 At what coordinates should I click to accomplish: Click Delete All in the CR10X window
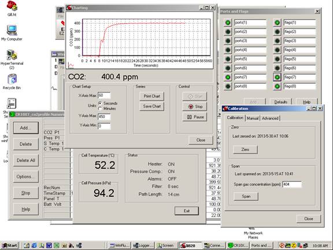[26, 160]
